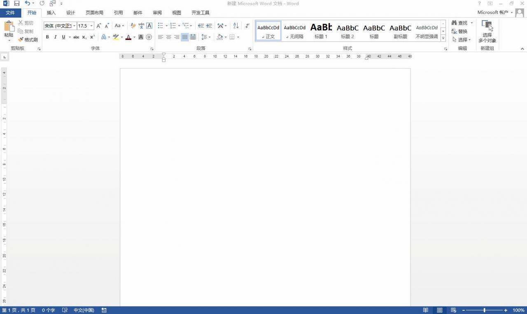527x314 pixels.
Task: Click the Copy (复制) button
Action: click(x=26, y=31)
